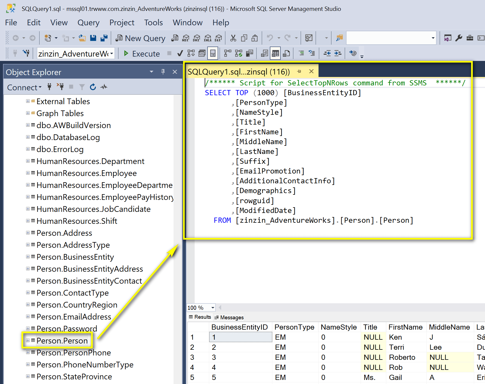485x384 pixels.
Task: Create a DAX query
Action: (x=218, y=38)
